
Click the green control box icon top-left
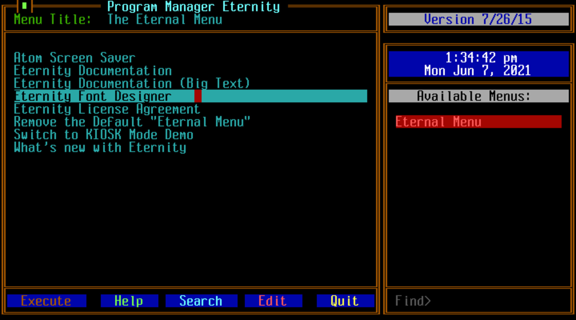pos(24,6)
